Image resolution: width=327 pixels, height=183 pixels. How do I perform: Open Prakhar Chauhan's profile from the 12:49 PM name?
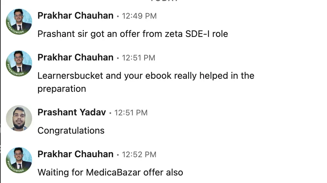point(75,16)
